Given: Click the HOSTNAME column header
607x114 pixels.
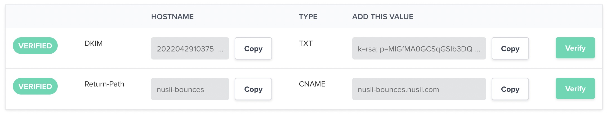Looking at the screenshot, I should click(x=172, y=17).
